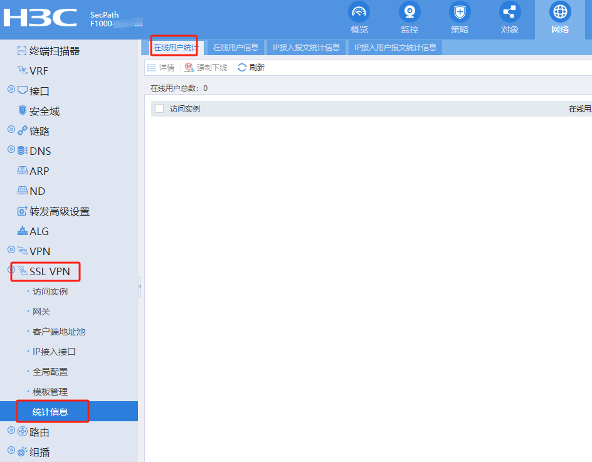Click the 访问实例 column header
Screen dimensions: 592x462
[184, 108]
